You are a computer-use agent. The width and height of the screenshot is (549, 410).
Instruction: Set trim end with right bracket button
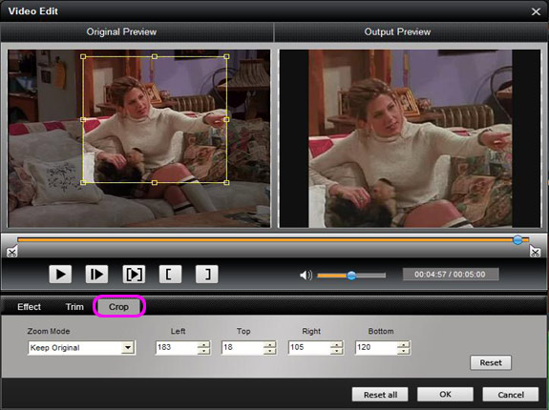point(206,275)
